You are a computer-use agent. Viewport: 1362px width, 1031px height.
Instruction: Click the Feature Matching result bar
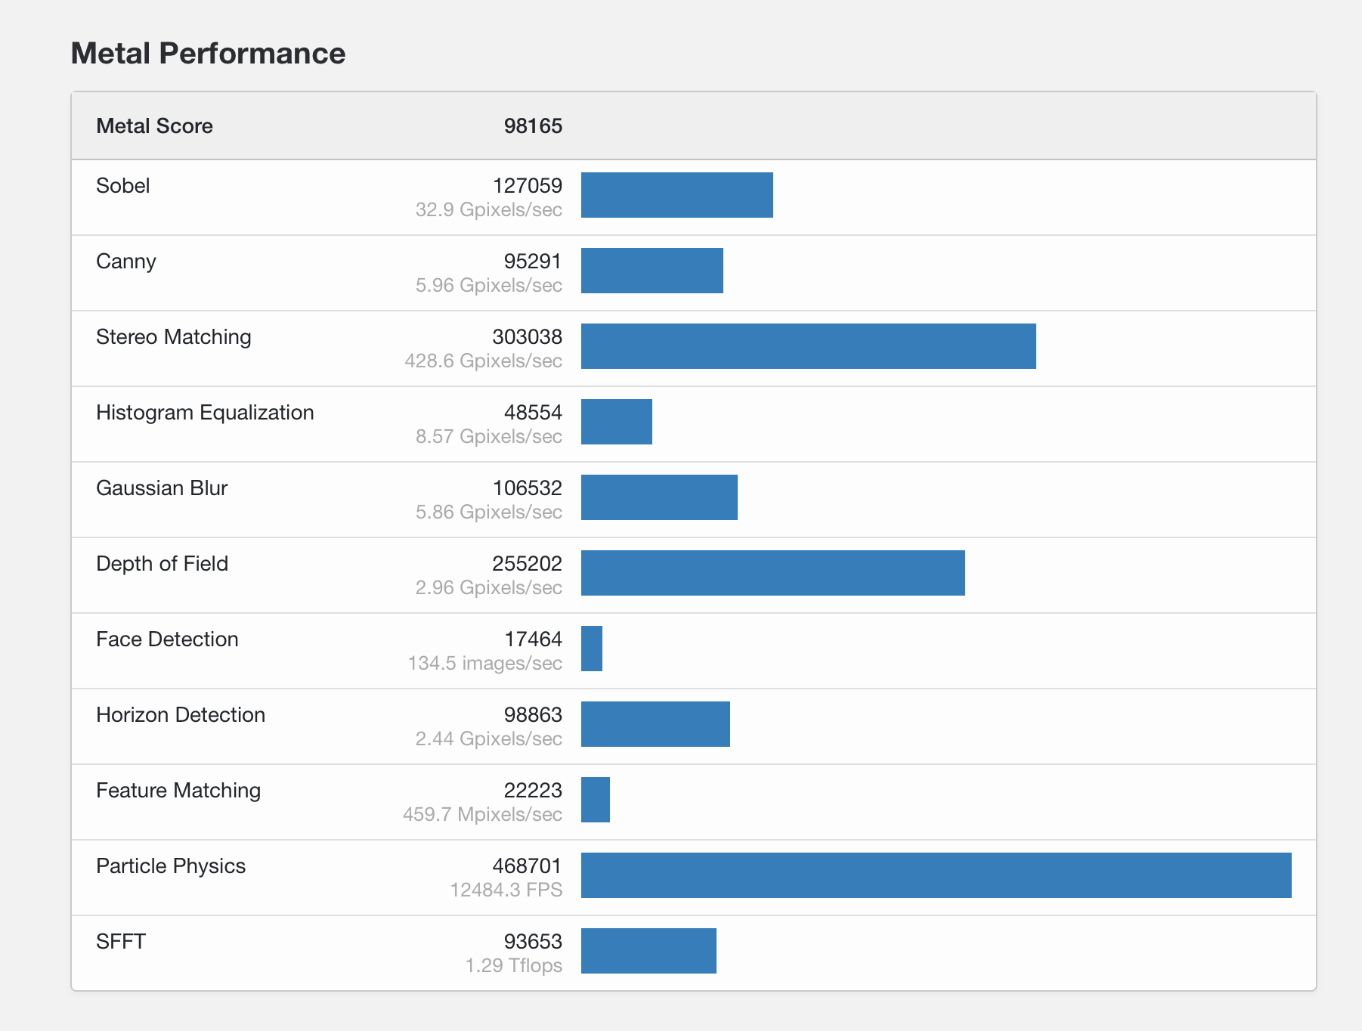pos(595,800)
